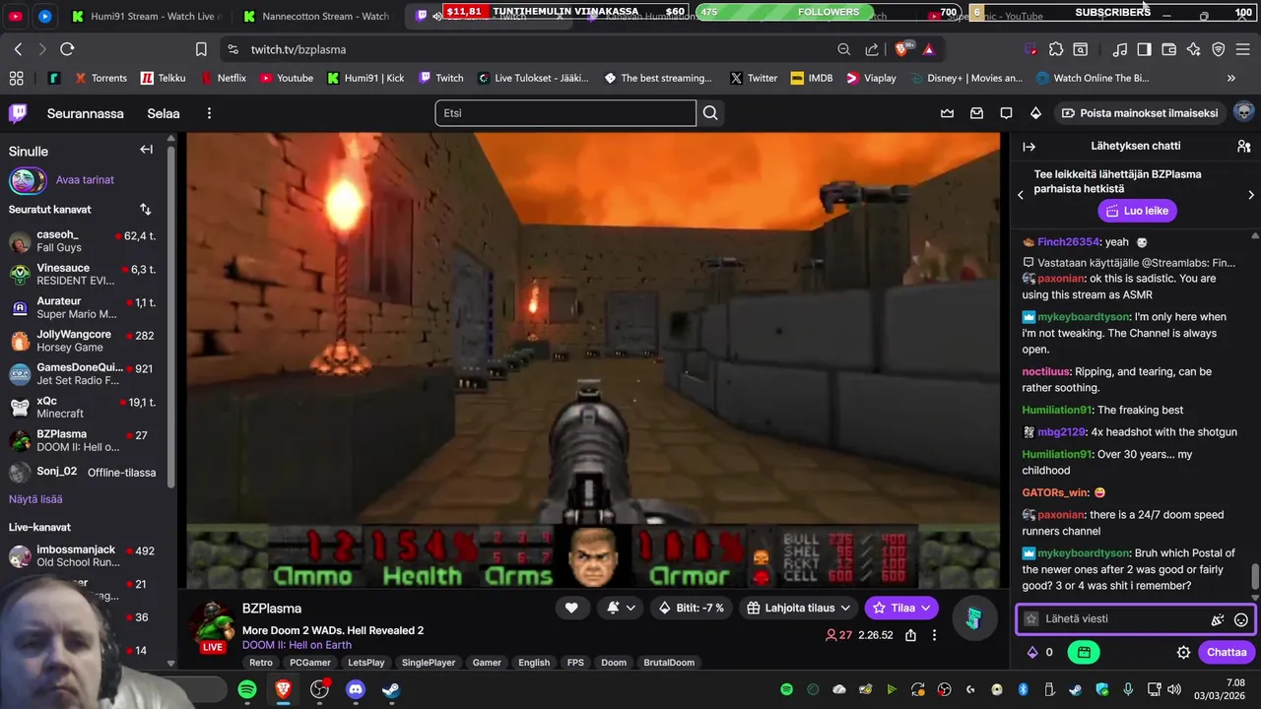Open Vinesauce channel in sidebar

click(83, 275)
